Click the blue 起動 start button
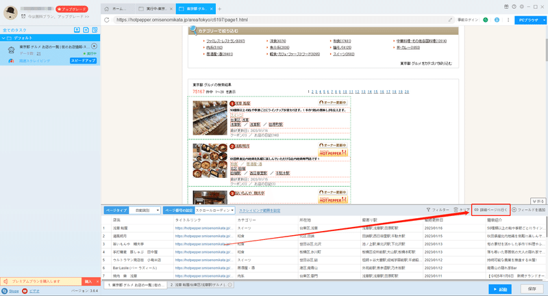This screenshot has height=296, width=548. click(500, 289)
